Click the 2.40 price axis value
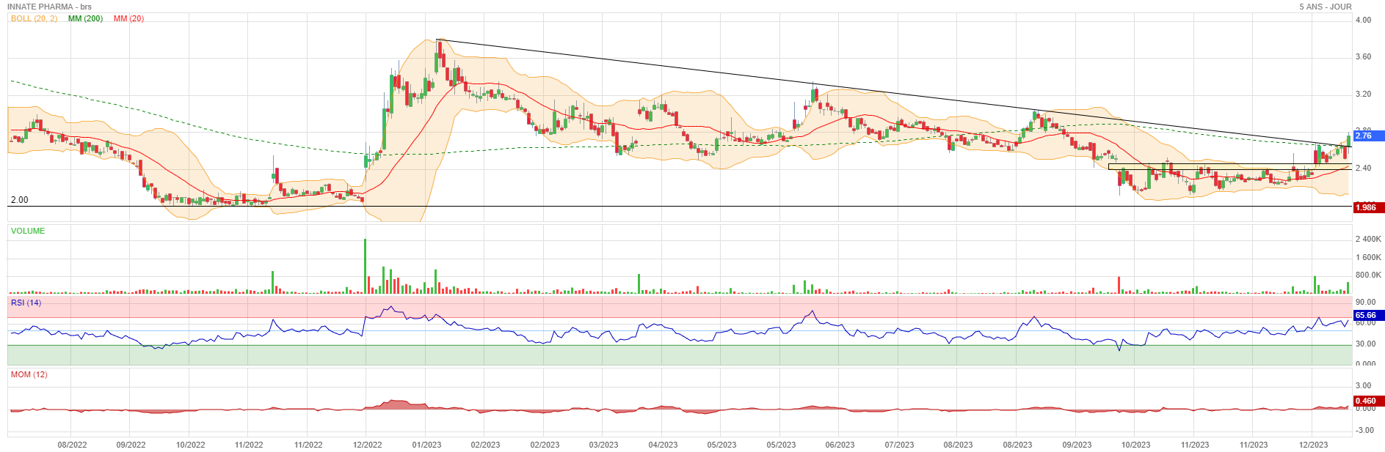This screenshot has height=452, width=1385. tap(1363, 168)
